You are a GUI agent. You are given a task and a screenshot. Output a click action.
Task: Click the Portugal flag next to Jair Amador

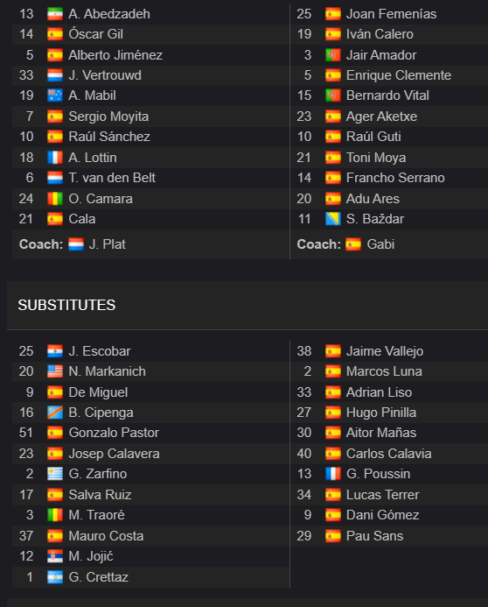click(x=332, y=55)
